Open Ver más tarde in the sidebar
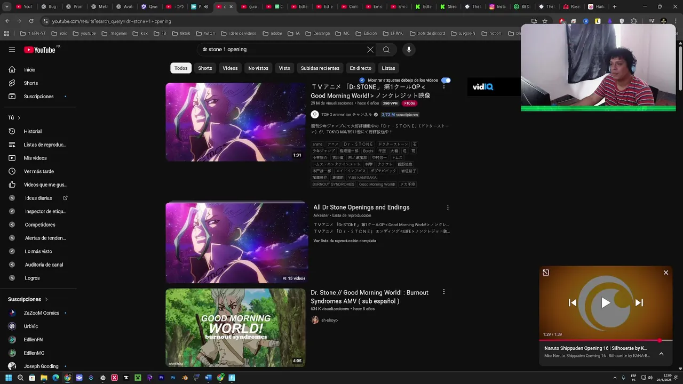 37,171
